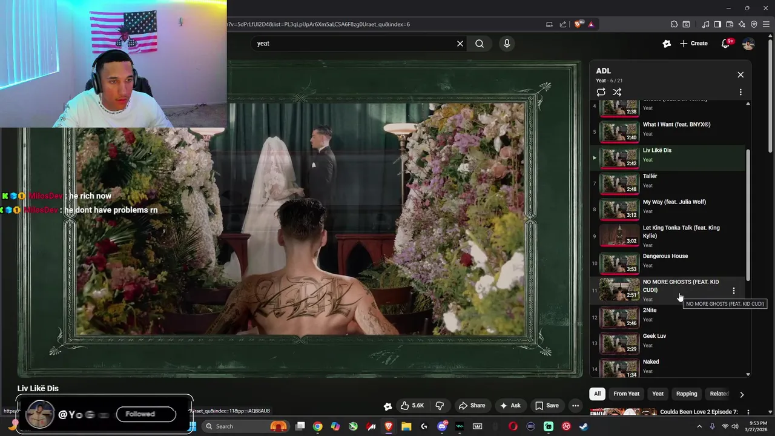775x436 pixels.
Task: Click the Create button
Action: click(x=693, y=44)
